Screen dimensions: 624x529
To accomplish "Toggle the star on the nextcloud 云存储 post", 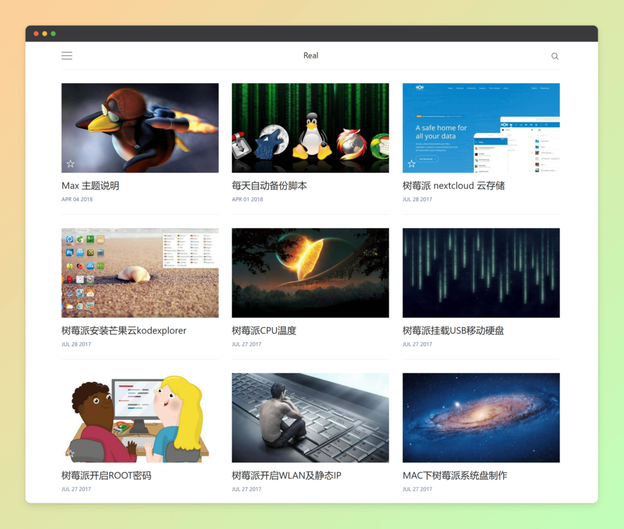I will (411, 164).
